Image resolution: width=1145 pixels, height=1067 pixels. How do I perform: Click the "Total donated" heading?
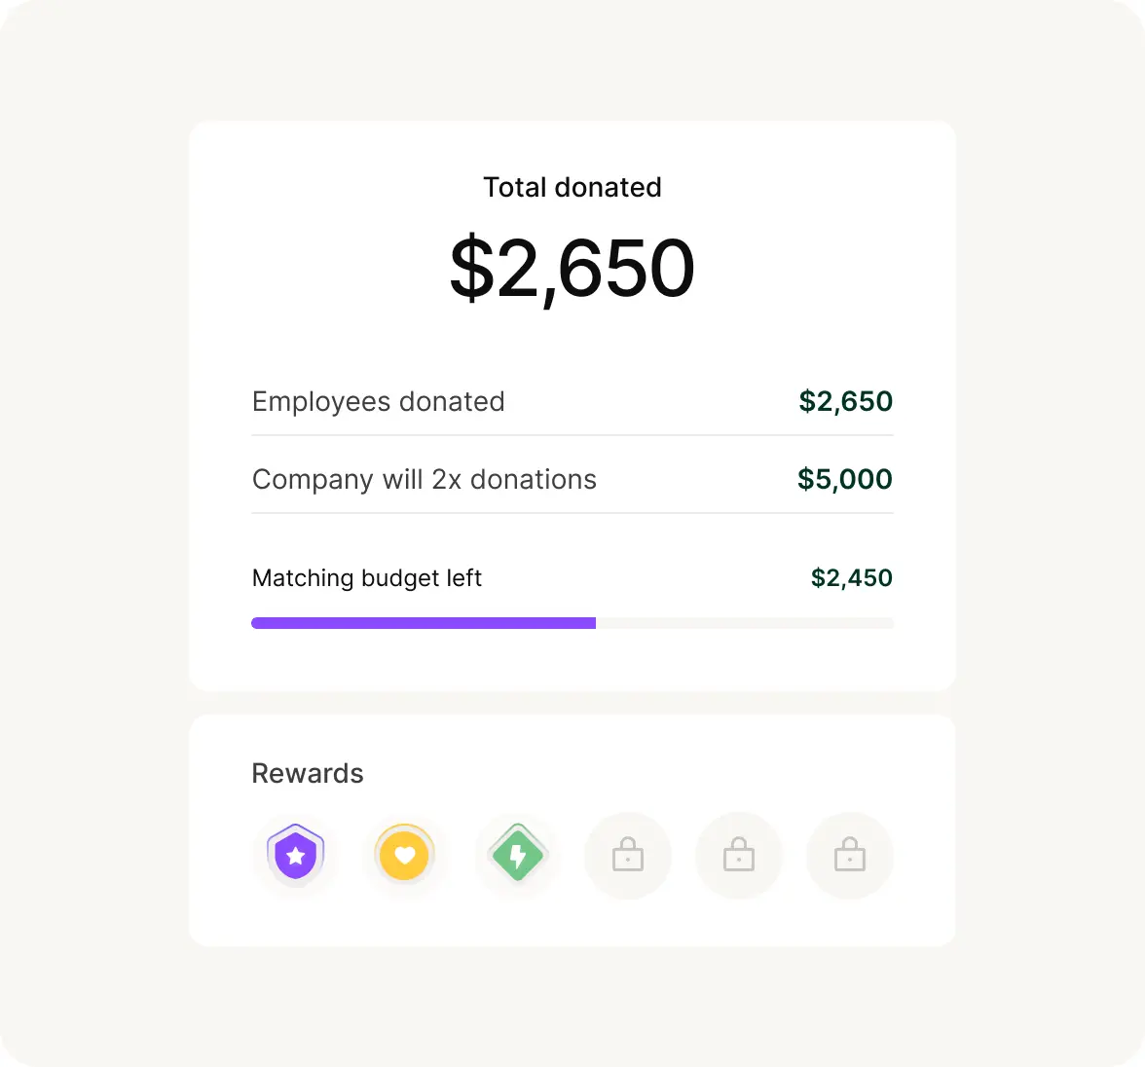pos(572,187)
